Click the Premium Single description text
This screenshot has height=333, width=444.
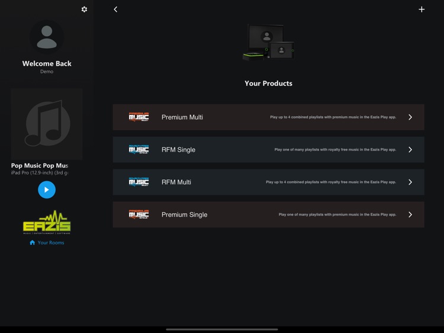pyautogui.click(x=337, y=214)
